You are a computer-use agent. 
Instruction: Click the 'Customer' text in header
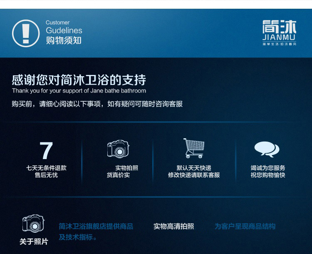pyautogui.click(x=57, y=22)
